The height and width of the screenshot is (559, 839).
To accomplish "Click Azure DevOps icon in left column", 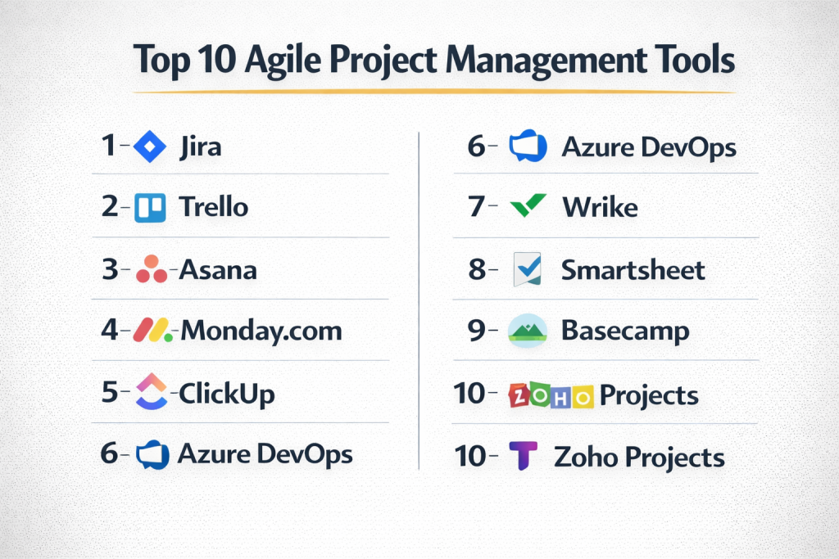I will pos(152,453).
